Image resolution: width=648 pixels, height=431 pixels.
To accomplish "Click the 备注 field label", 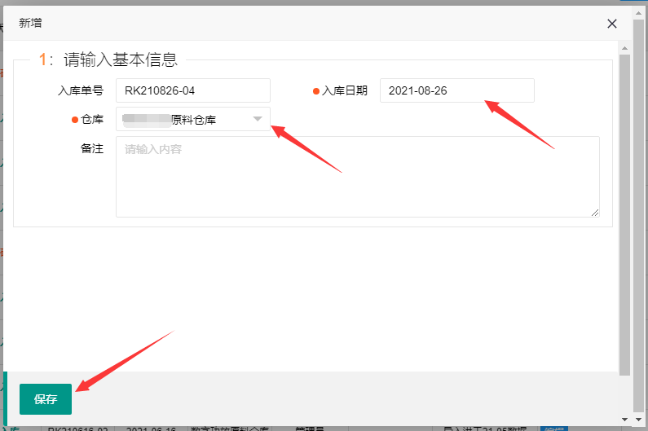I will [92, 149].
